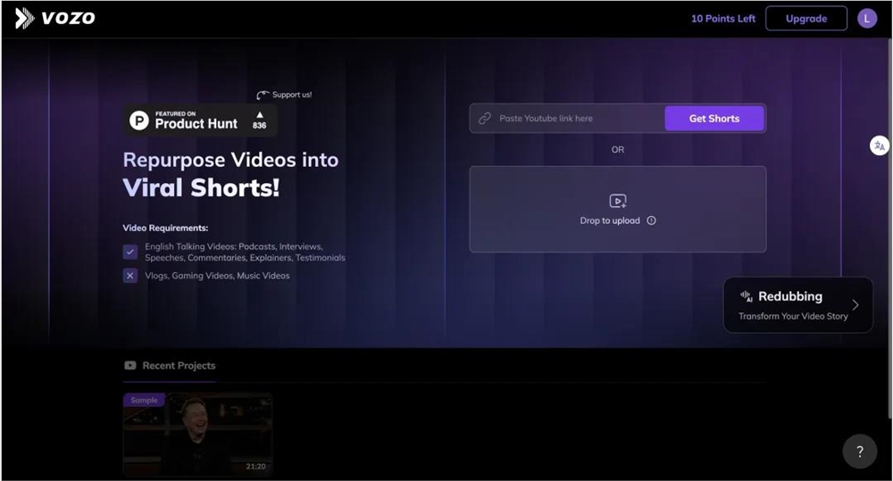Click the page vertical scrollbar
This screenshot has width=893, height=481.
pyautogui.click(x=889, y=228)
